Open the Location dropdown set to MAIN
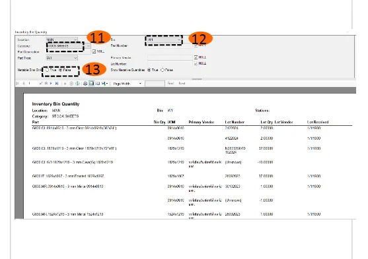Screen dimensions: 368x259 [61, 40]
